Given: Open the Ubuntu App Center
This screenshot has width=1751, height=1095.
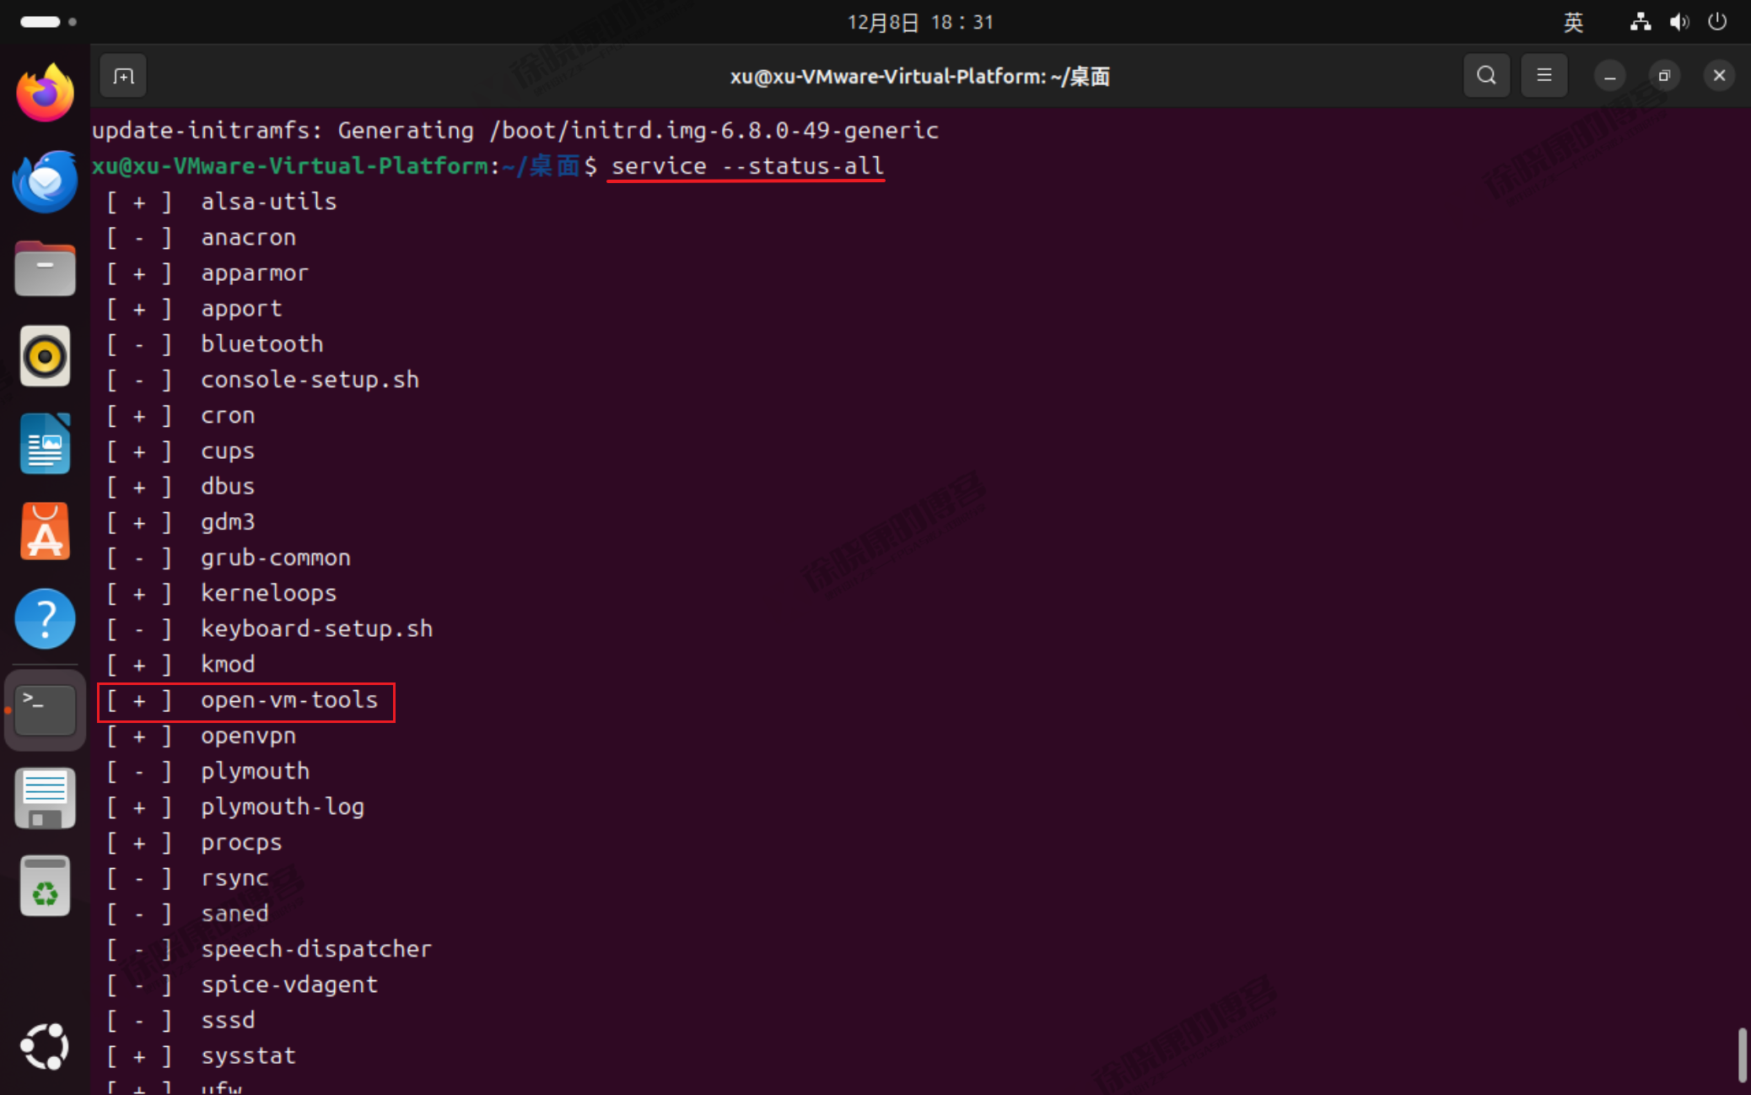Looking at the screenshot, I should coord(45,531).
